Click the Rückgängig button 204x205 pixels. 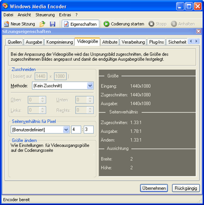click(186, 188)
